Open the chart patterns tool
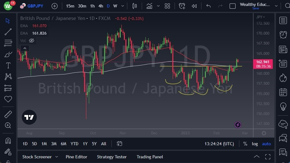 tap(8, 77)
